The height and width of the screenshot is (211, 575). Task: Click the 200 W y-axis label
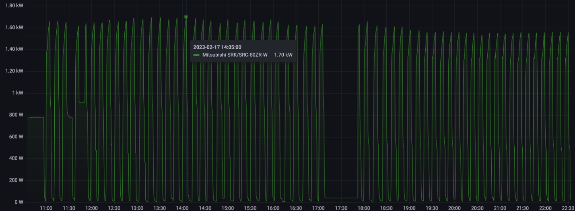click(x=16, y=180)
